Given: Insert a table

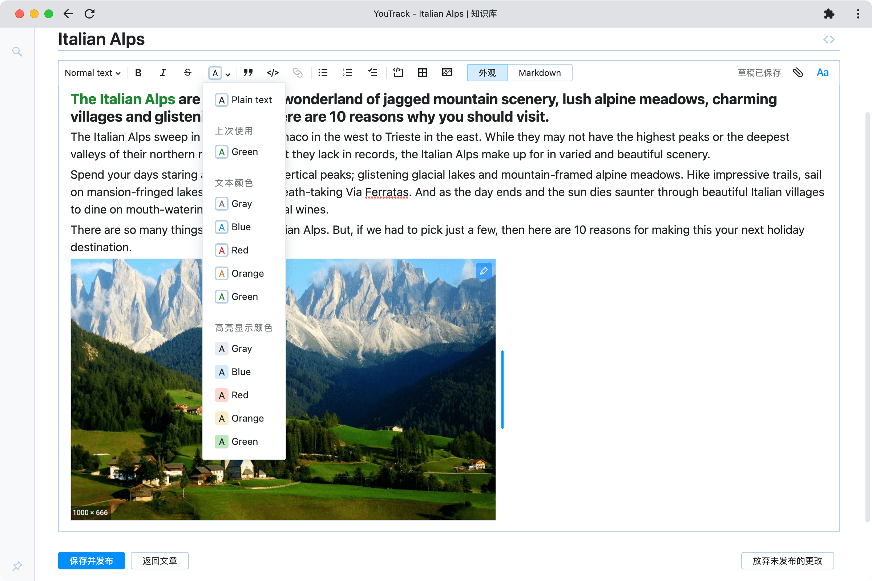Looking at the screenshot, I should 422,73.
